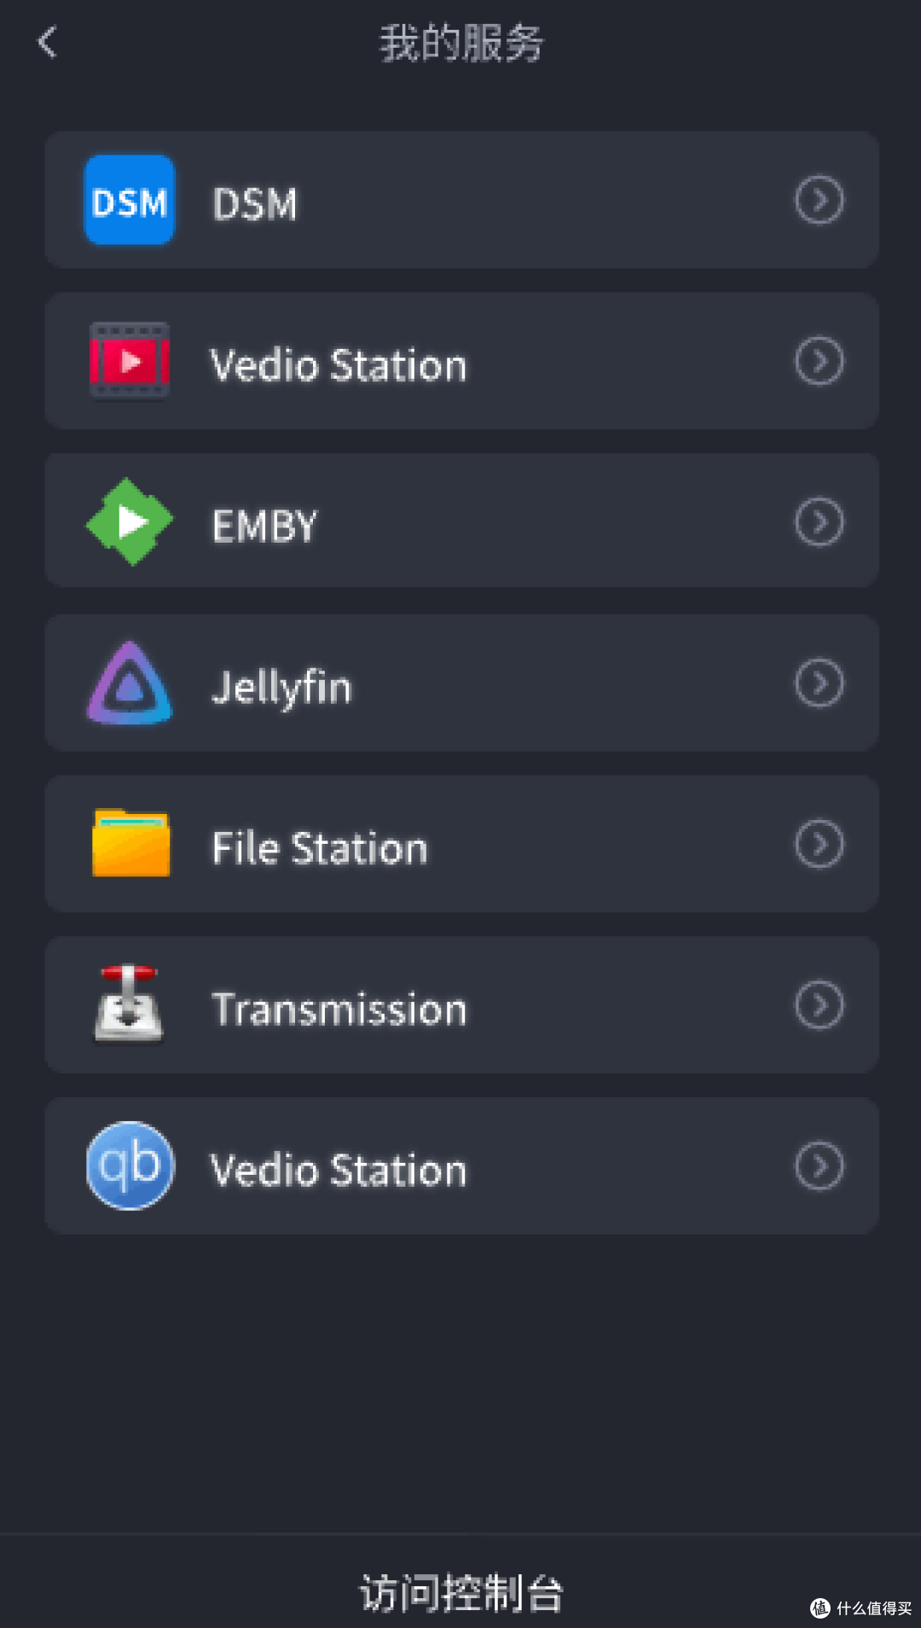The image size is (921, 1628).
Task: Click the 我的服务 page title
Action: 461,43
